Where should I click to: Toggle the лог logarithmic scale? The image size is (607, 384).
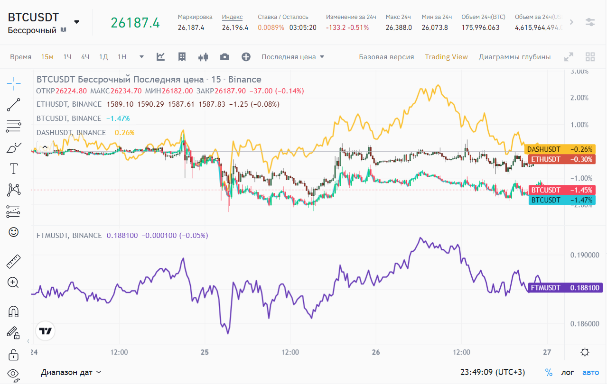click(568, 373)
